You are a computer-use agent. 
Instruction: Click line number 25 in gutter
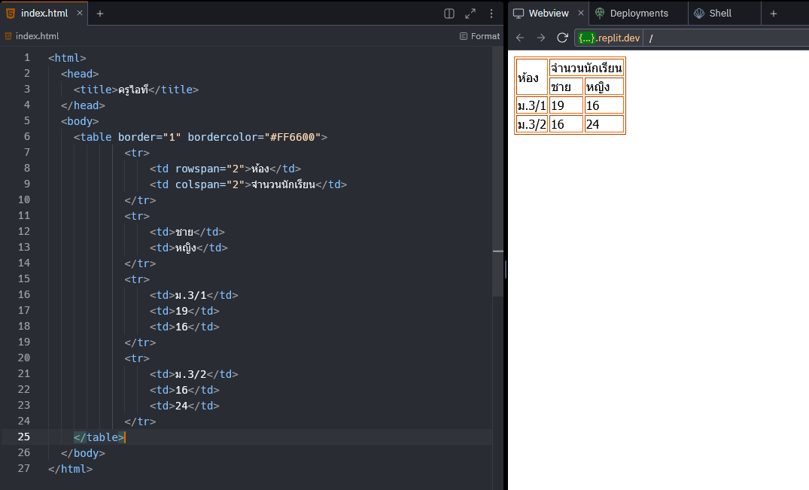coord(23,437)
